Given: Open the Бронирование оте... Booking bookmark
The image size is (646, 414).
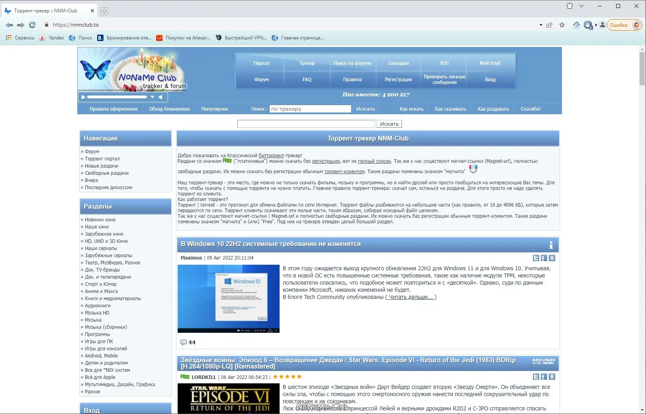Looking at the screenshot, I should (124, 38).
